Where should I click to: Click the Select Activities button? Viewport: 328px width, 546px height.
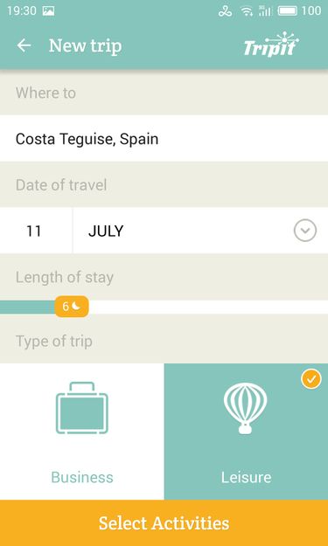(164, 523)
